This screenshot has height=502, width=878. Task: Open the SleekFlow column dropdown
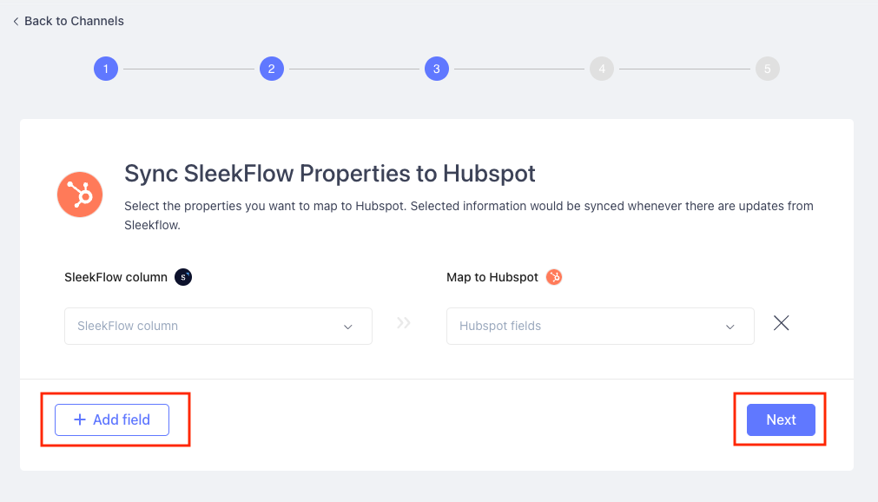218,326
